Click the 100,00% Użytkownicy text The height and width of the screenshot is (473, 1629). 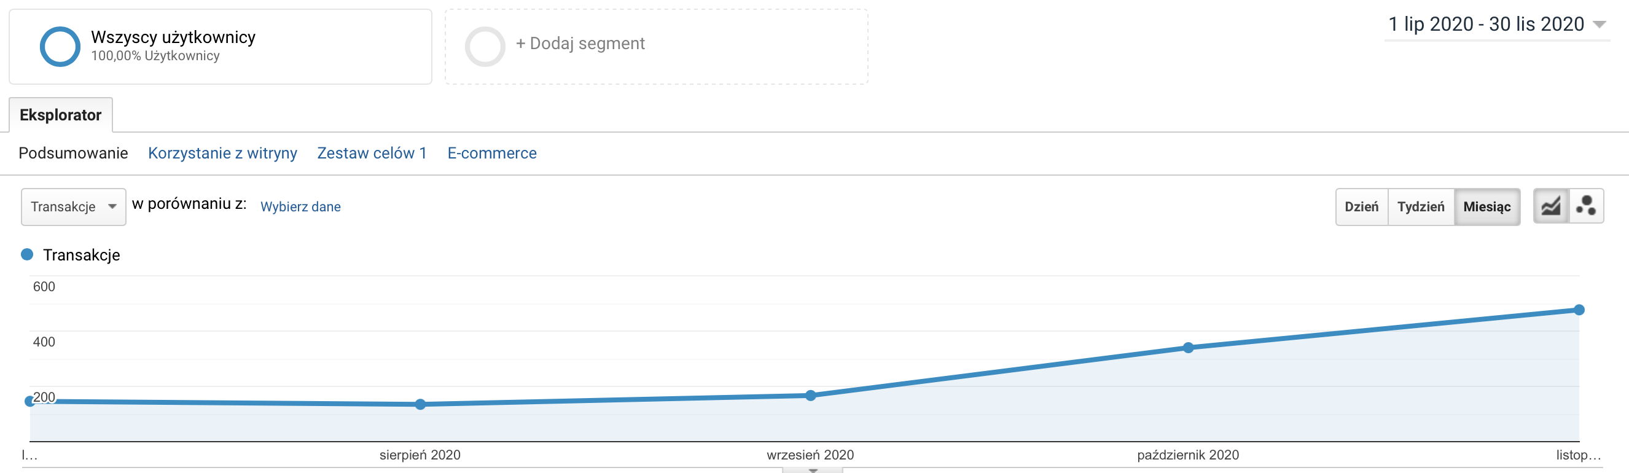(x=155, y=56)
